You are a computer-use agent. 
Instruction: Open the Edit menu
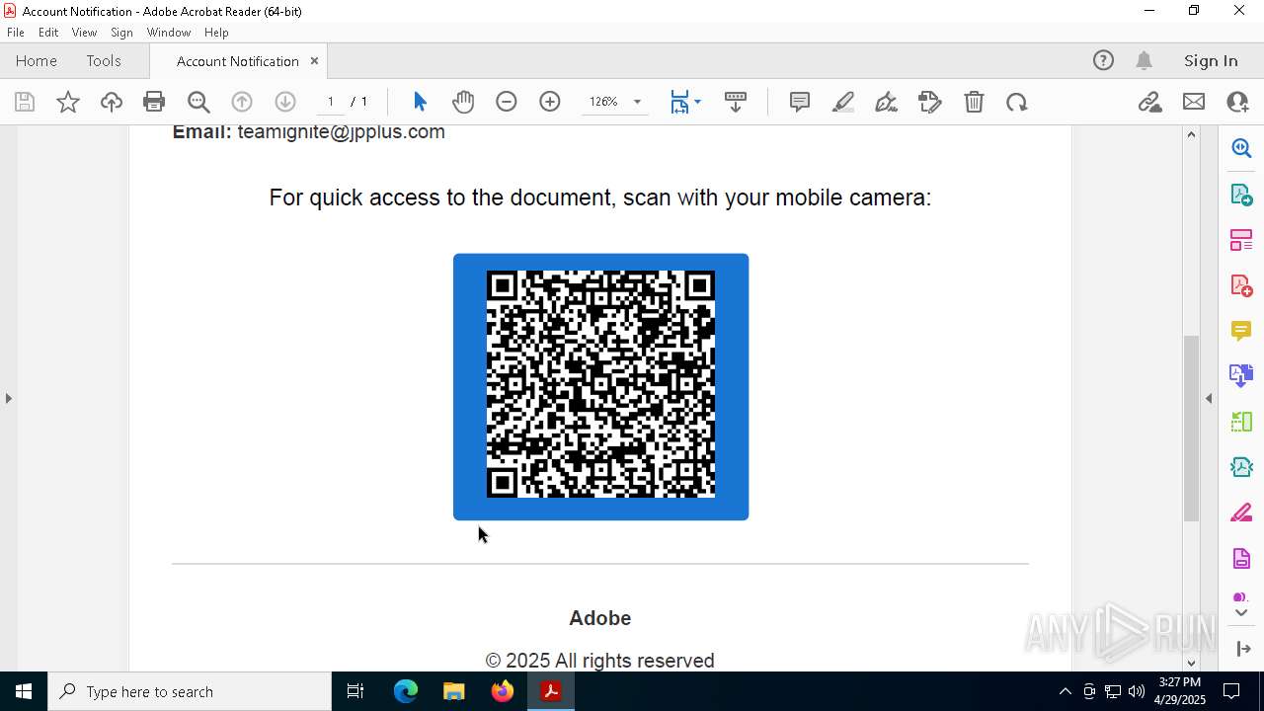[48, 33]
